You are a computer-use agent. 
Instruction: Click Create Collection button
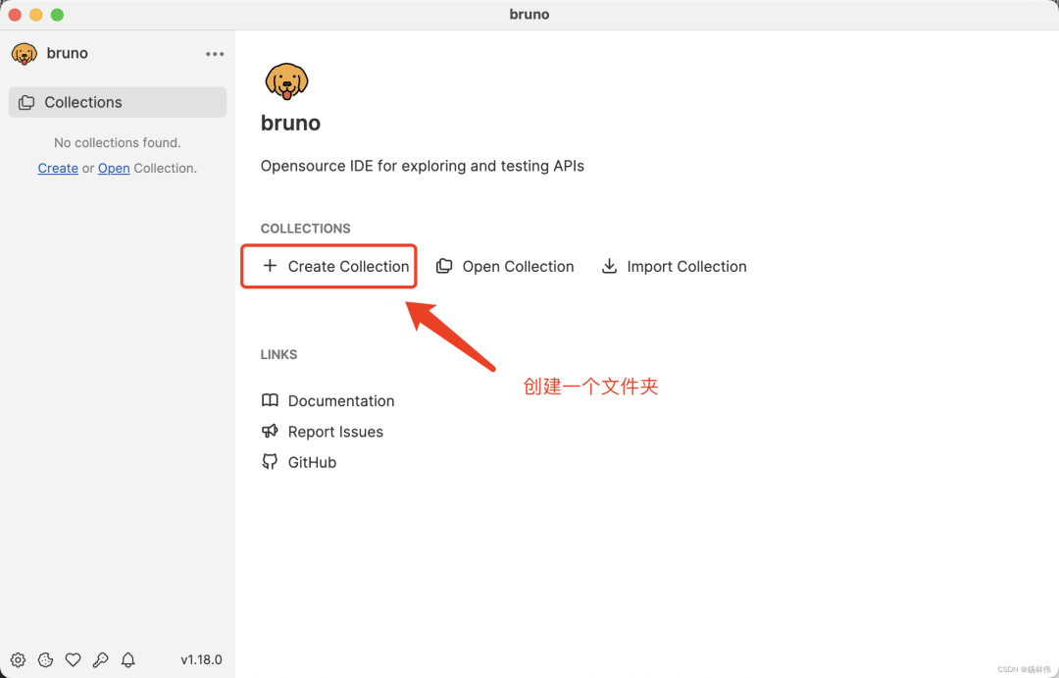pyautogui.click(x=335, y=266)
